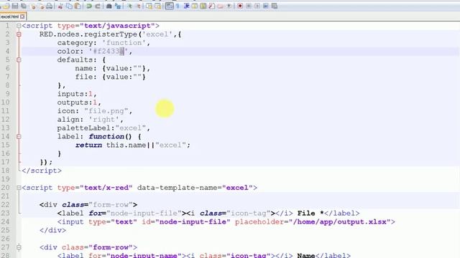The width and height of the screenshot is (460, 258).
Task: Open a file with the folder icon
Action: coord(6,6)
